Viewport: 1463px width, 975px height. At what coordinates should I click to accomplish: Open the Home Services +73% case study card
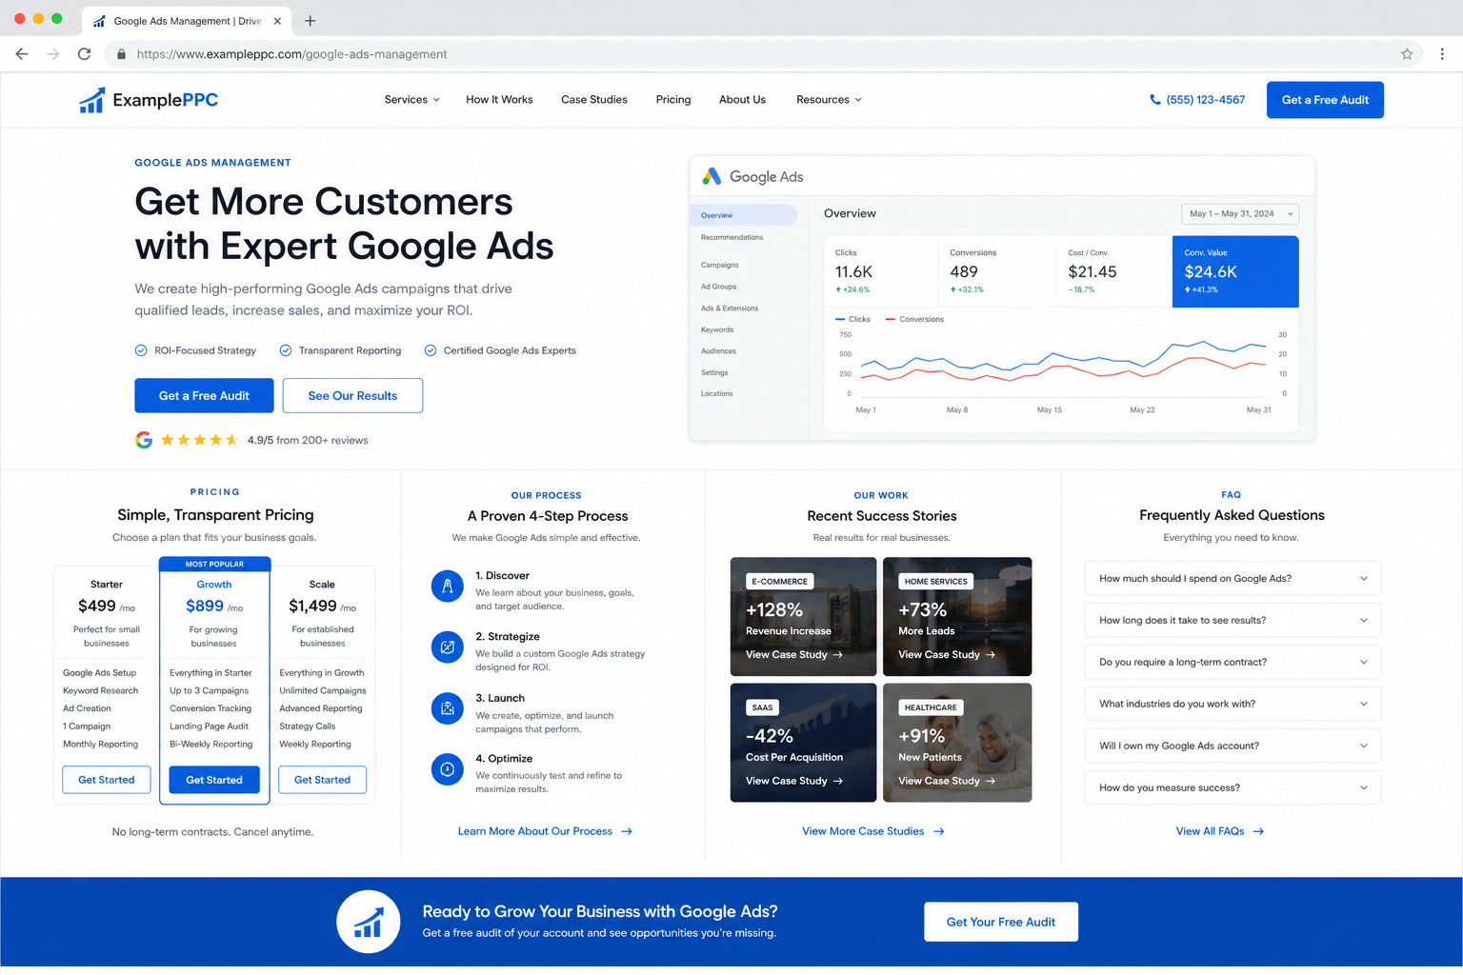(957, 617)
